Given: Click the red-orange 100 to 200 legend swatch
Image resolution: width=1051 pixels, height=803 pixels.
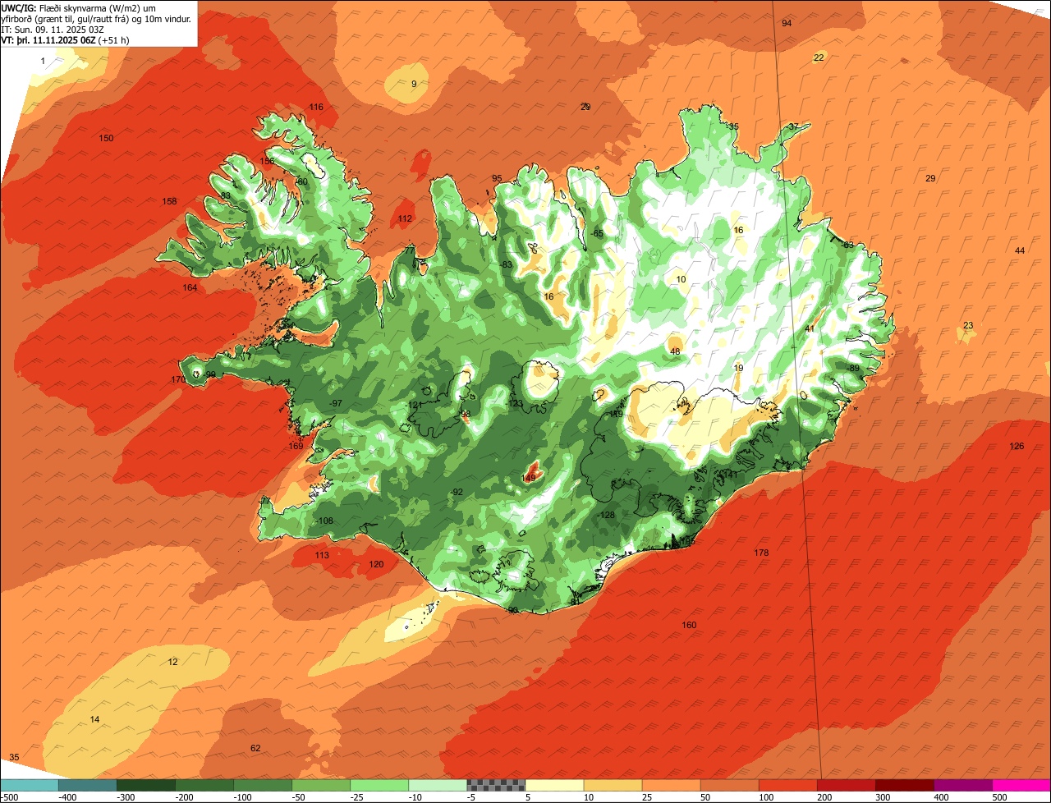Looking at the screenshot, I should [x=787, y=785].
